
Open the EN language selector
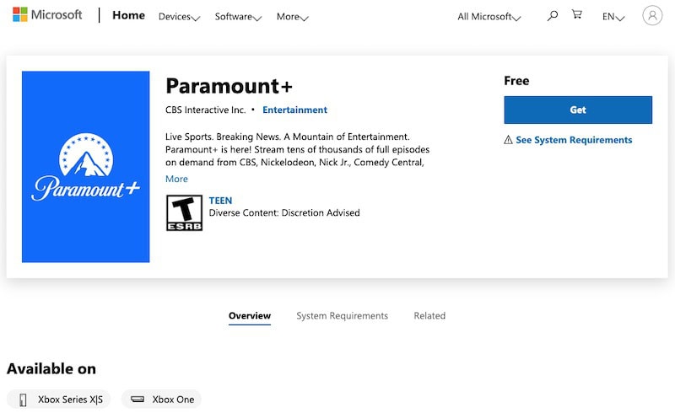click(613, 17)
